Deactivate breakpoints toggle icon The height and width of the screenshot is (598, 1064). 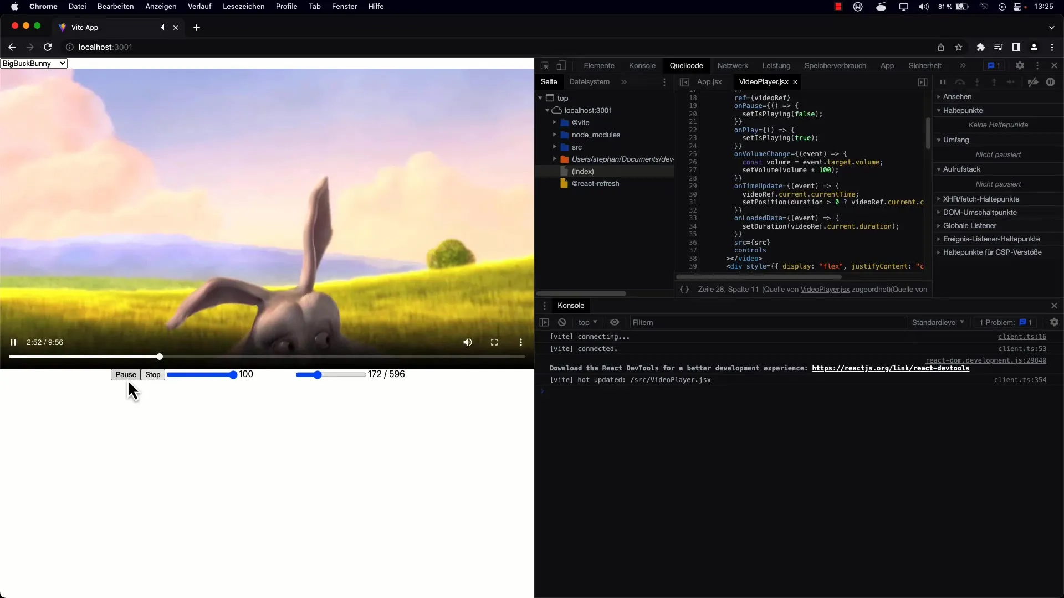[x=1033, y=82]
